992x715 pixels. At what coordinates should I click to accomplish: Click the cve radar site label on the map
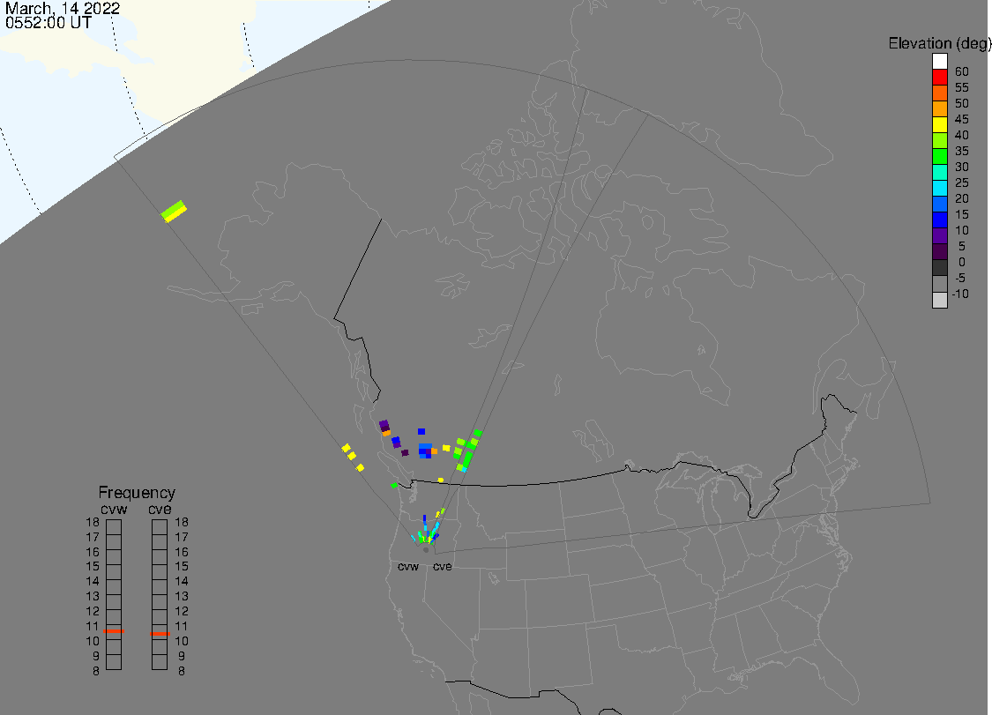tap(443, 566)
